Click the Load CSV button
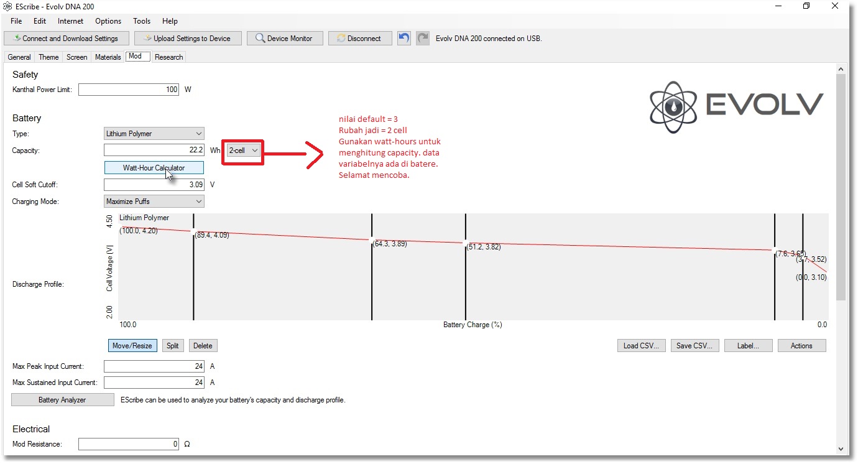This screenshot has height=464, width=858. point(641,346)
